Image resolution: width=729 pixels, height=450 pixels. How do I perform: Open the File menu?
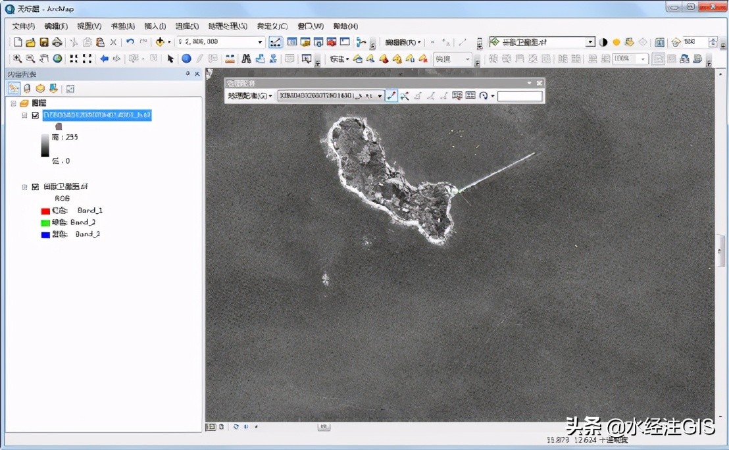click(23, 26)
